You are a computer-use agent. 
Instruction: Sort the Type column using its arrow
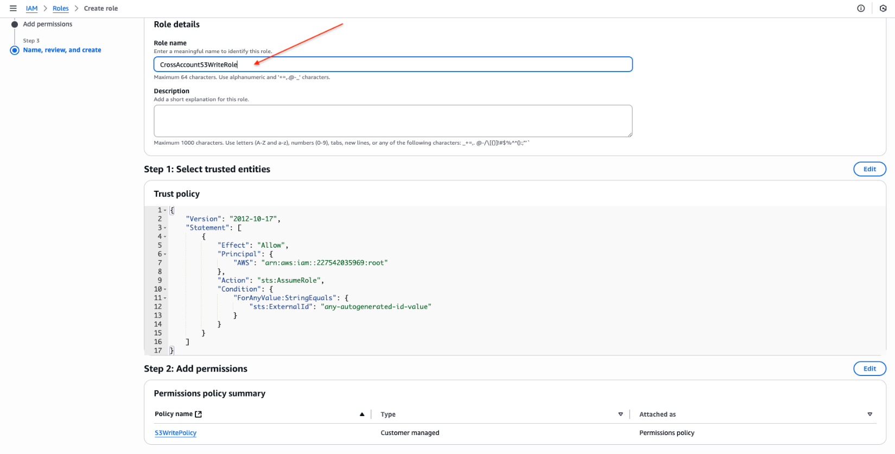[620, 414]
